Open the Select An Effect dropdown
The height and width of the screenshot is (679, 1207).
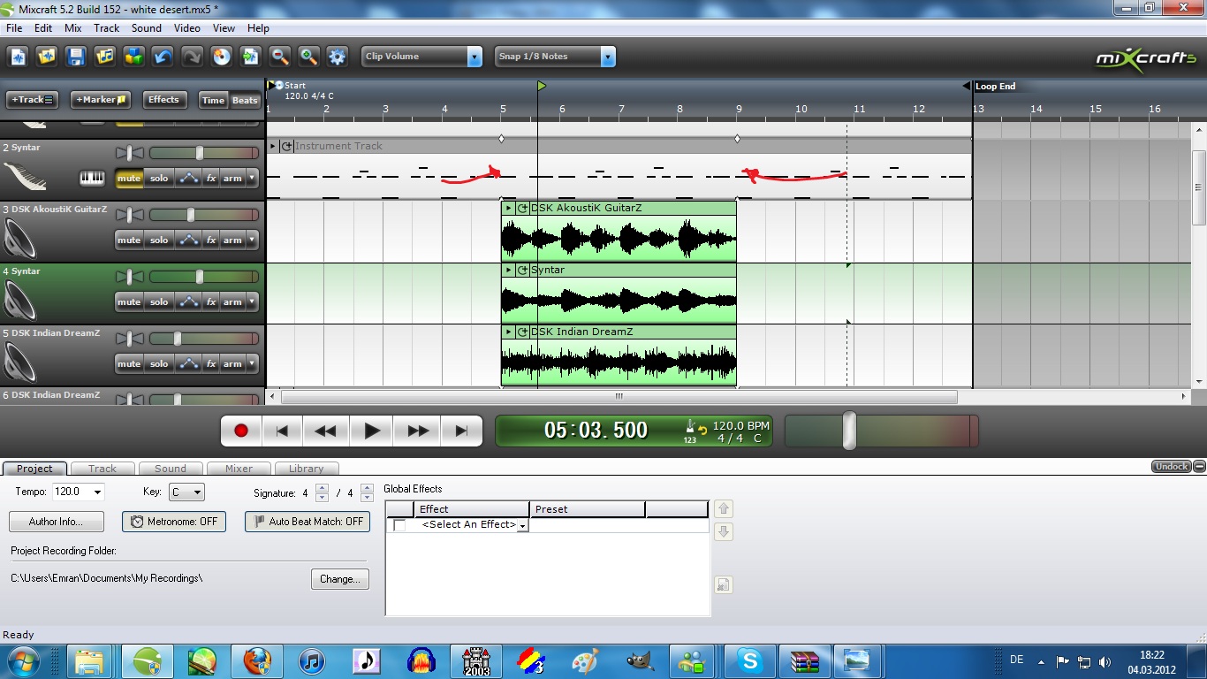[x=522, y=525]
